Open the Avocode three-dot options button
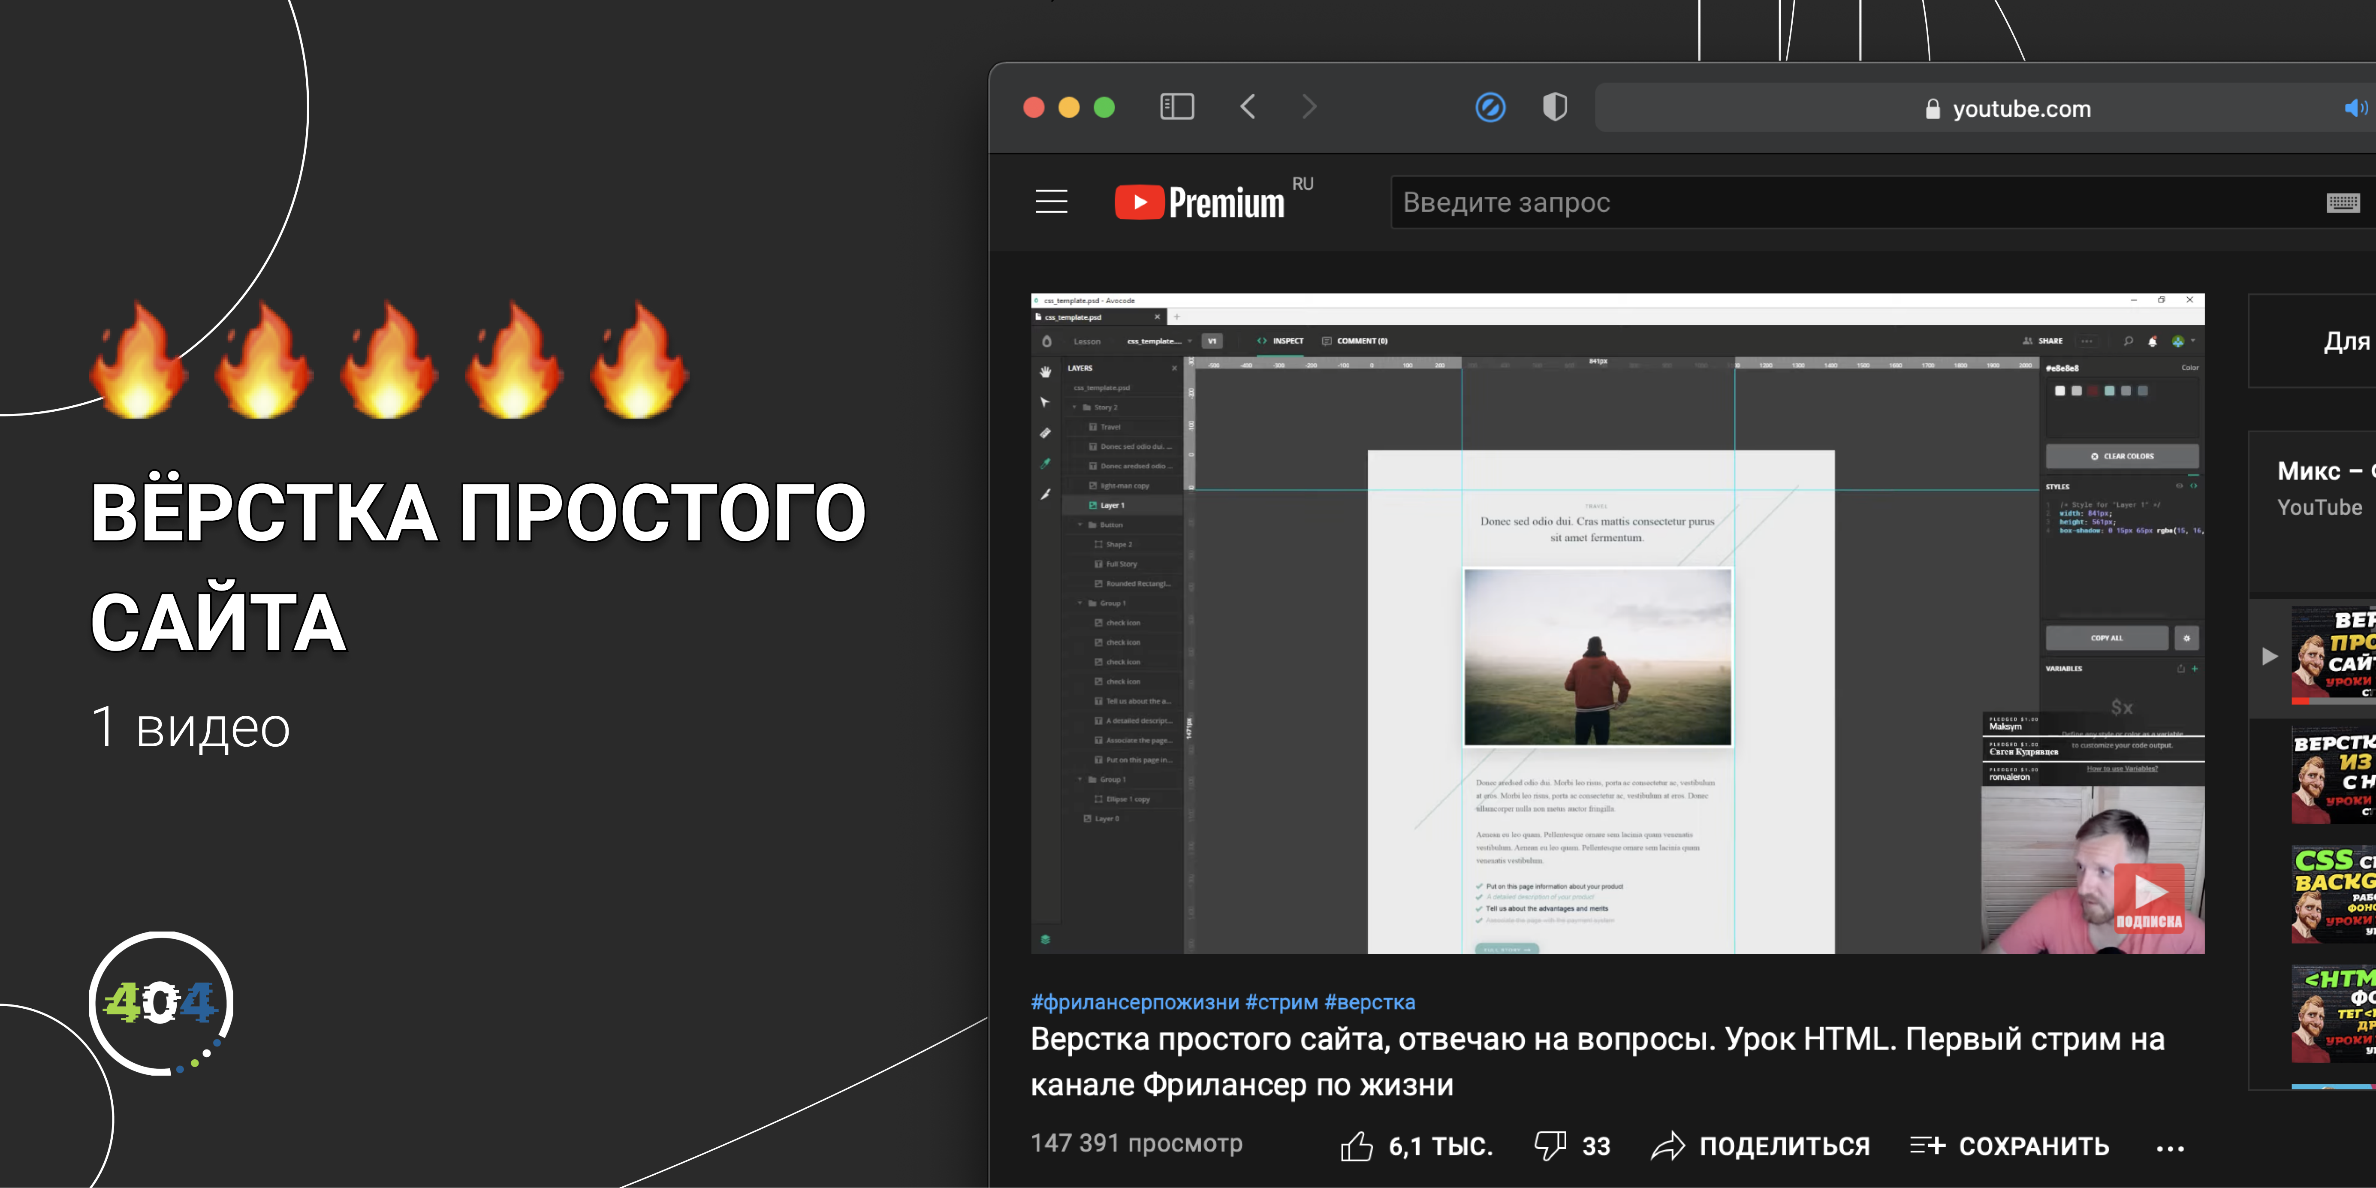2376x1188 pixels. click(2087, 341)
